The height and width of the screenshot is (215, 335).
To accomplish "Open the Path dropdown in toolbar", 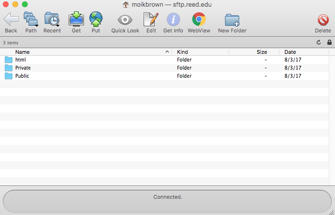I will click(x=31, y=20).
